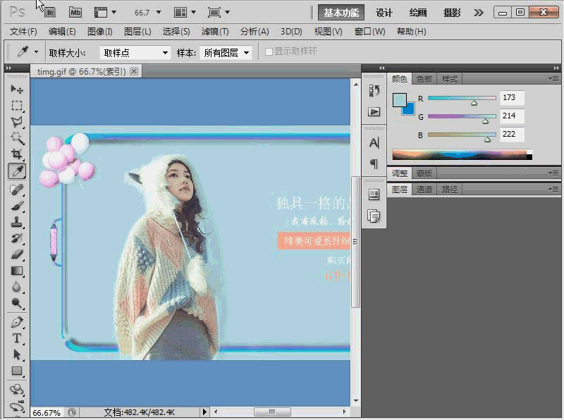Open the 样本 所有图层 dropdown
Screen dimensions: 564x420
tap(226, 53)
